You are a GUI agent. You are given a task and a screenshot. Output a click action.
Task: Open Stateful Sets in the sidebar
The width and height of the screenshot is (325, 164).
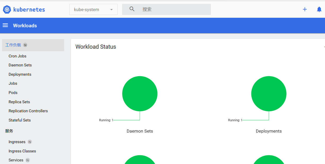[x=20, y=120]
